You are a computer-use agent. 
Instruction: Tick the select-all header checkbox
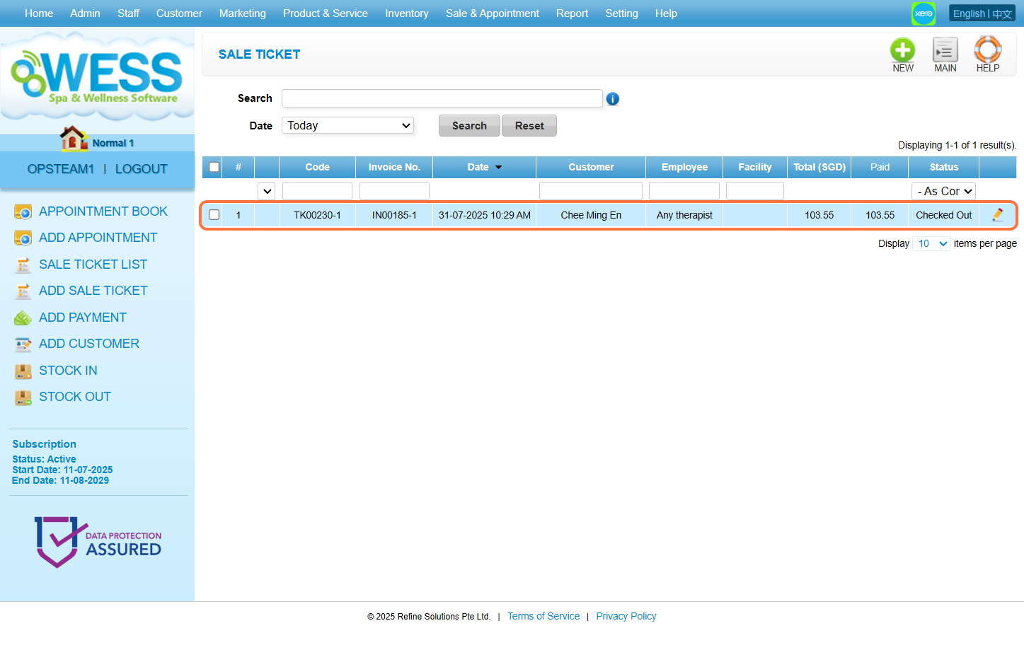tap(214, 168)
